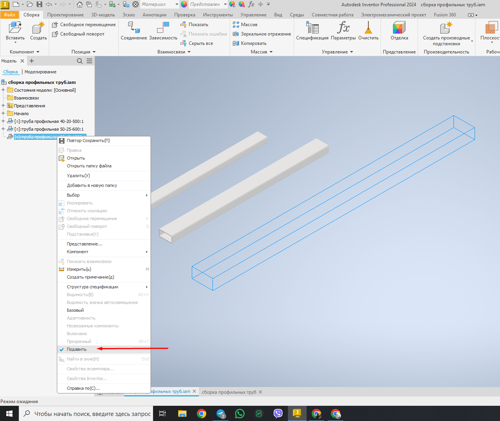Click the Open file icon in quick access toolbar

point(30,4)
